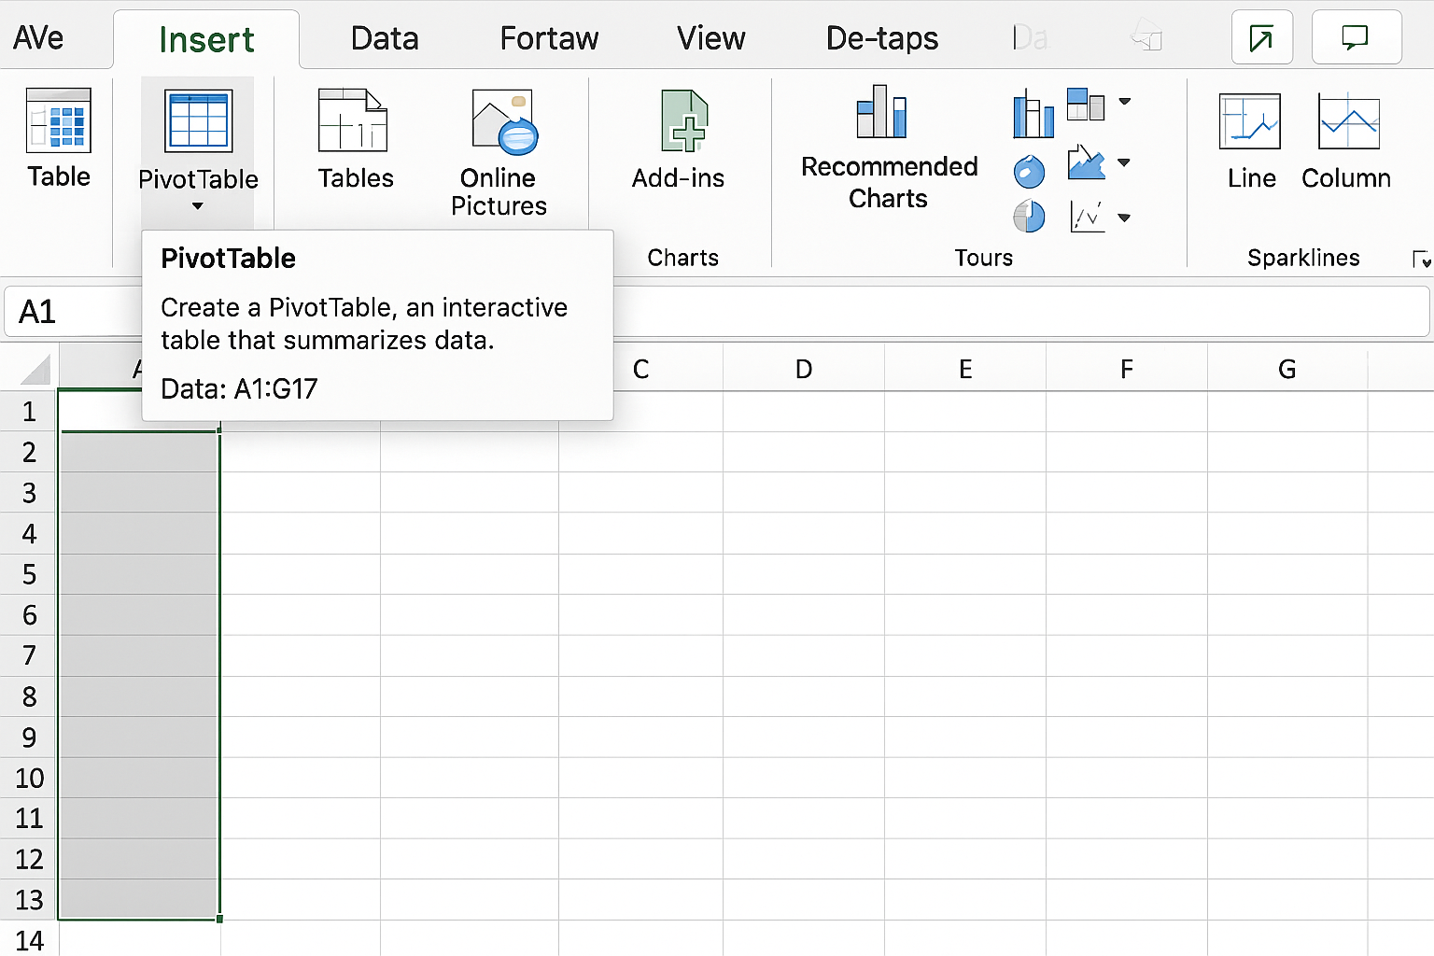Select column E header

tap(965, 369)
